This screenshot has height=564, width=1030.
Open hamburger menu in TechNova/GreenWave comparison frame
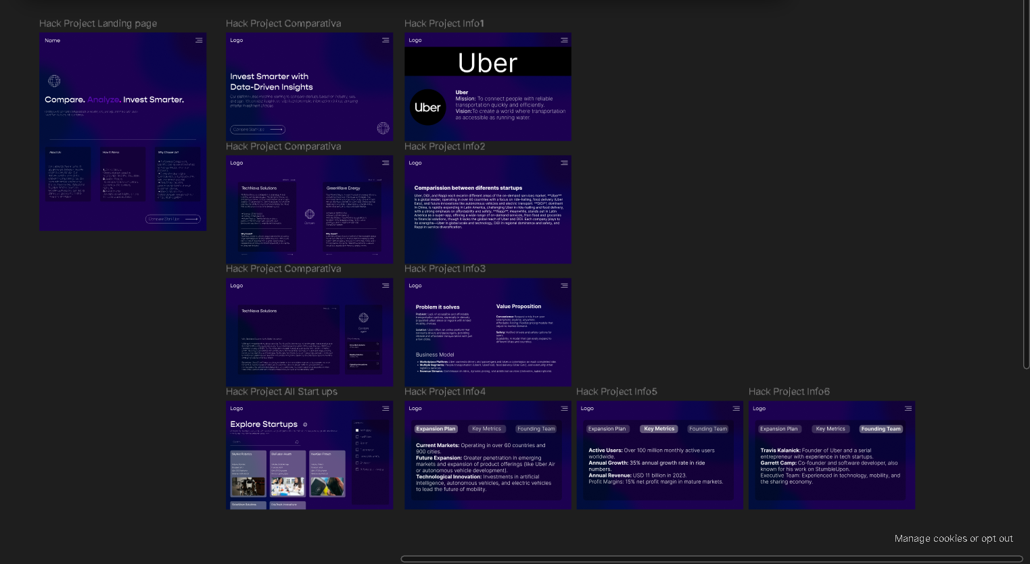[x=385, y=163]
